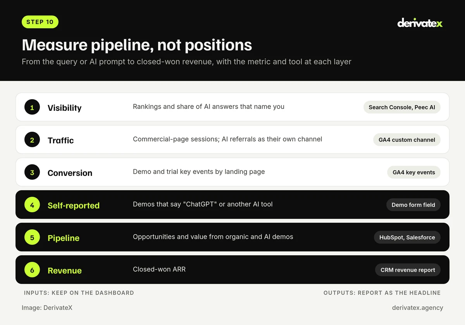Click the green number 5 circle
The image size is (465, 325).
coord(32,237)
